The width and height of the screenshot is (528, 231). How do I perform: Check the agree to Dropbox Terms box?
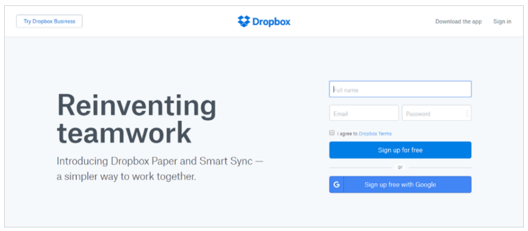[x=332, y=133]
